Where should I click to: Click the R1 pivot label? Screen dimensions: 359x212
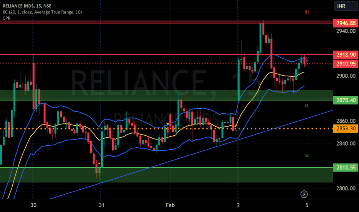click(x=307, y=12)
